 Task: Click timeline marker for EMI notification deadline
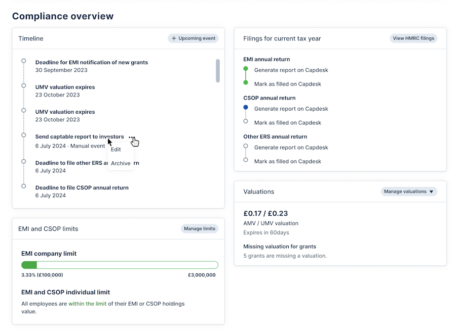click(23, 61)
